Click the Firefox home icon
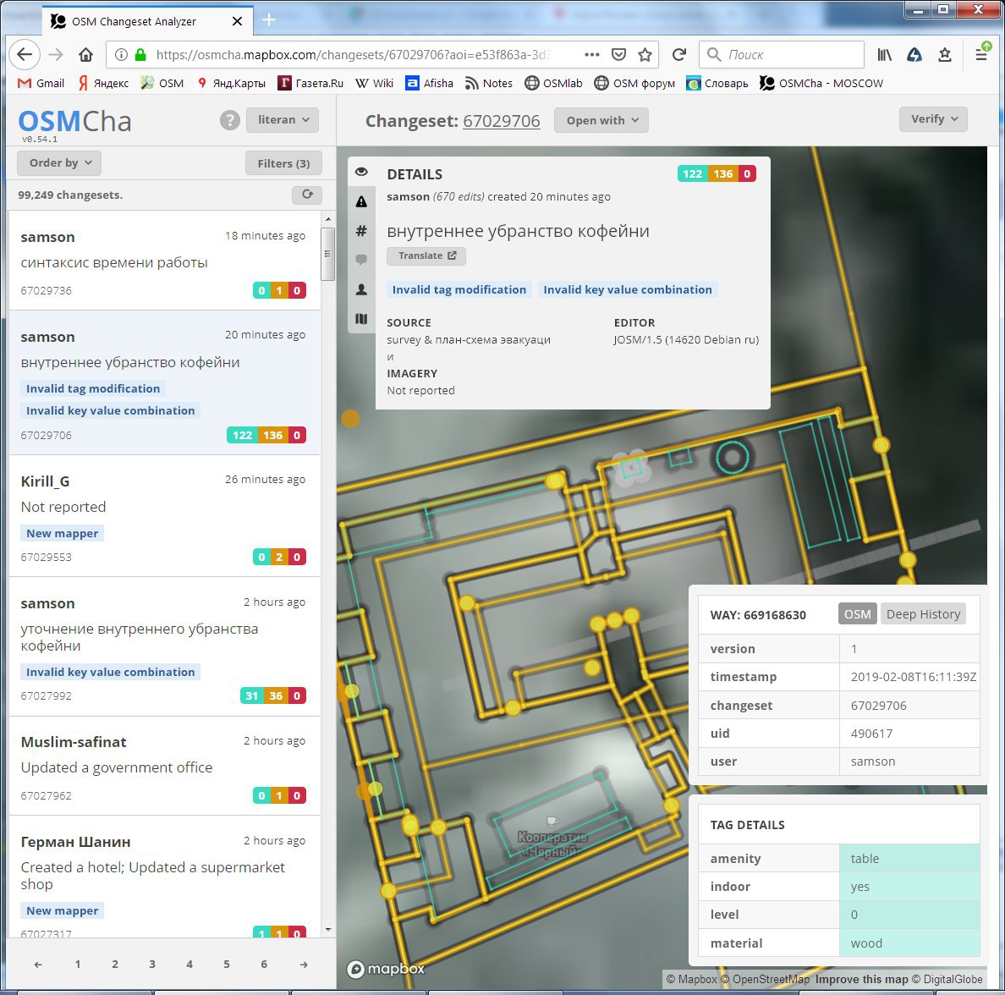 (85, 55)
